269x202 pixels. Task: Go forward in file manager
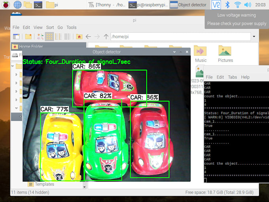[97, 36]
